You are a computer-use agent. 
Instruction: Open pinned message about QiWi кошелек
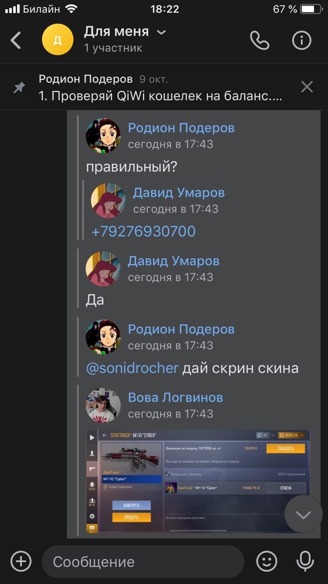click(x=160, y=88)
